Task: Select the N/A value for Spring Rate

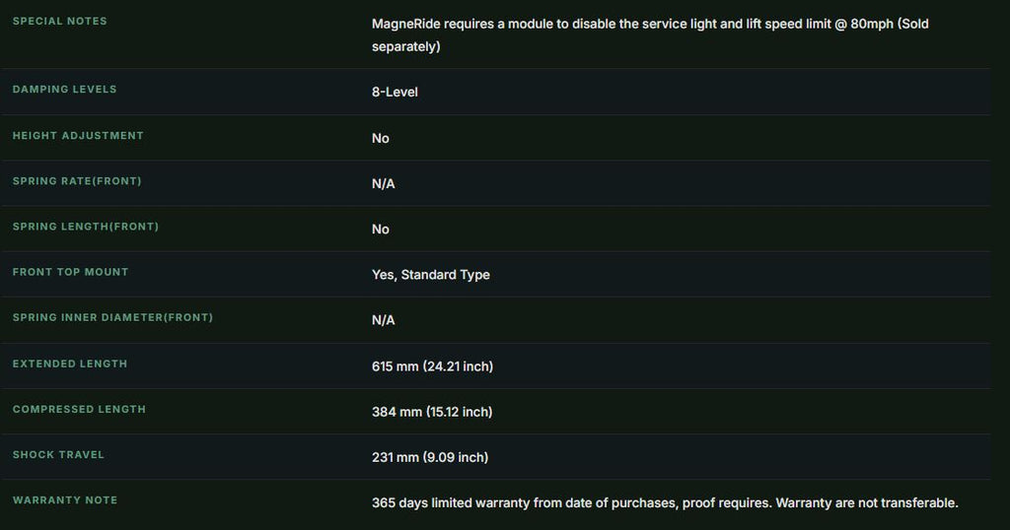Action: [x=384, y=184]
